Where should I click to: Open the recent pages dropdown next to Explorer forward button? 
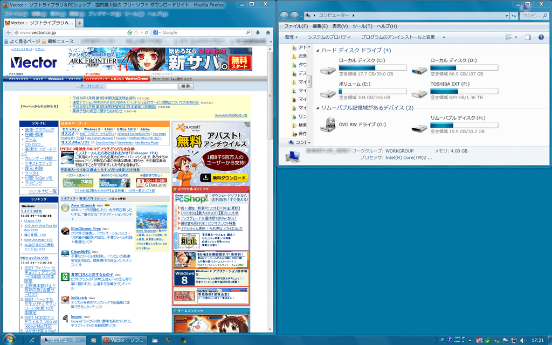[301, 16]
